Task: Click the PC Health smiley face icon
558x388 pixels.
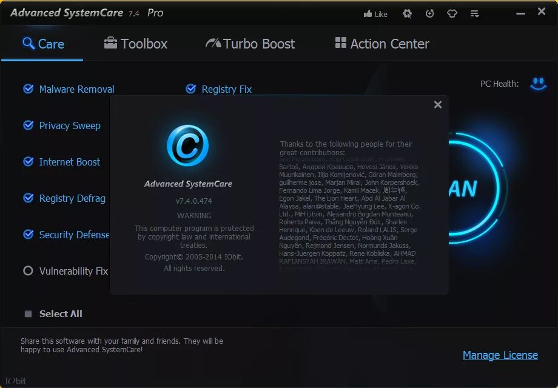Action: pos(538,84)
